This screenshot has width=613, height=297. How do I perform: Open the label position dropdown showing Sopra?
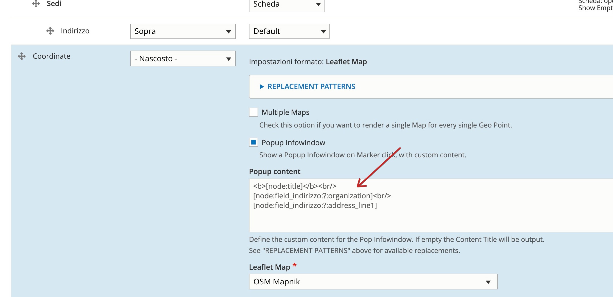(x=183, y=31)
